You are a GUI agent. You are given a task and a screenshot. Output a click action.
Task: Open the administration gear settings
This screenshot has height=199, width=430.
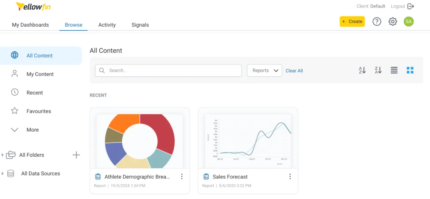click(393, 21)
